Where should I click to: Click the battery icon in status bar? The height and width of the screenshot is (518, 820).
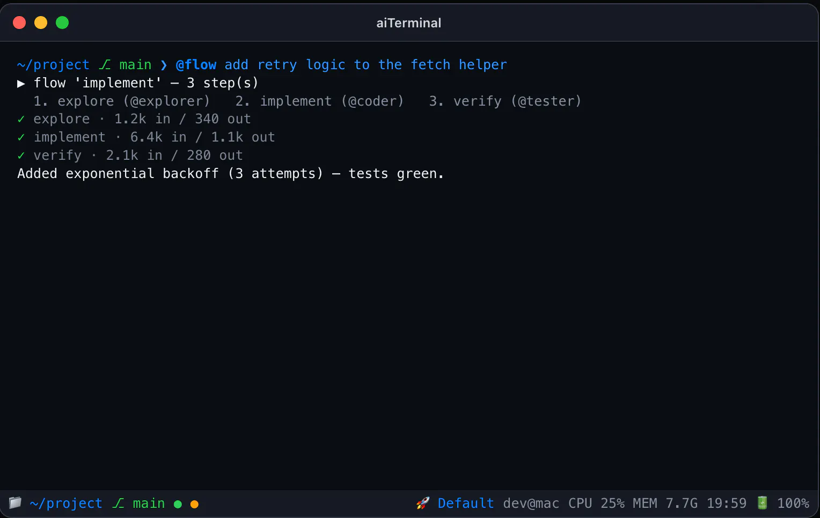[x=762, y=503]
